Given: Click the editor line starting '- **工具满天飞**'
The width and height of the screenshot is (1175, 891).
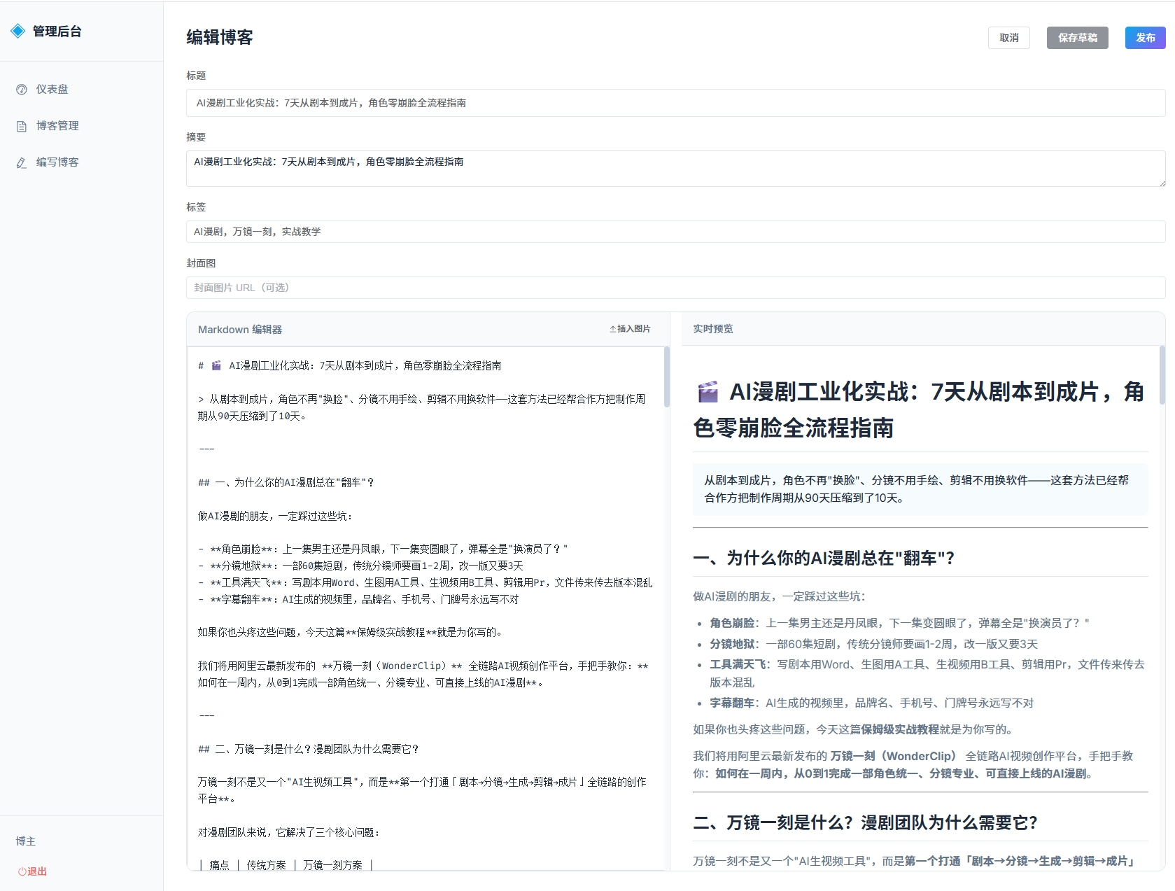Looking at the screenshot, I should pos(425,582).
